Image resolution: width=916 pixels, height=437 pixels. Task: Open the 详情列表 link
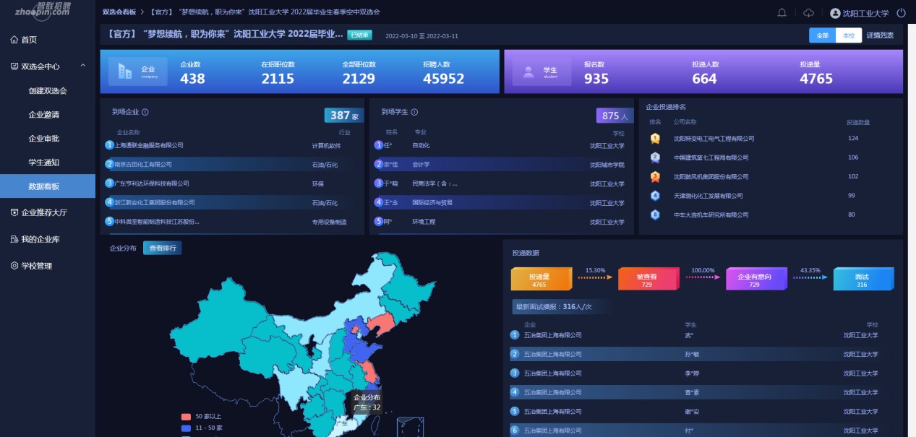pyautogui.click(x=880, y=35)
